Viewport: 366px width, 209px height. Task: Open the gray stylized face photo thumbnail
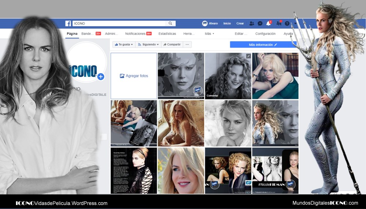pos(181,76)
